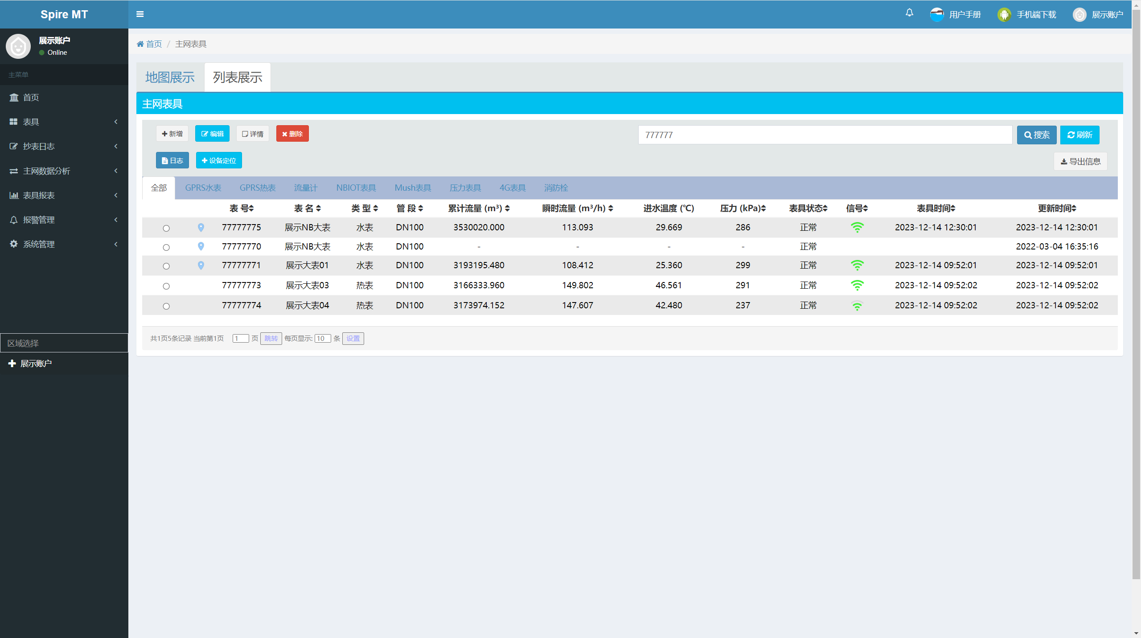
Task: Click location pin for meter 77777771
Action: pyautogui.click(x=201, y=266)
